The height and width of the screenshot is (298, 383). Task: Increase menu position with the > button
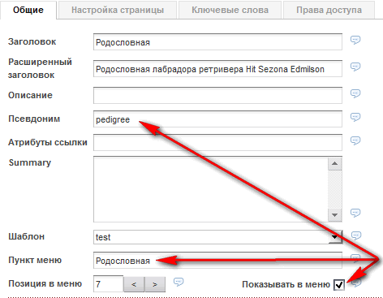click(x=155, y=284)
